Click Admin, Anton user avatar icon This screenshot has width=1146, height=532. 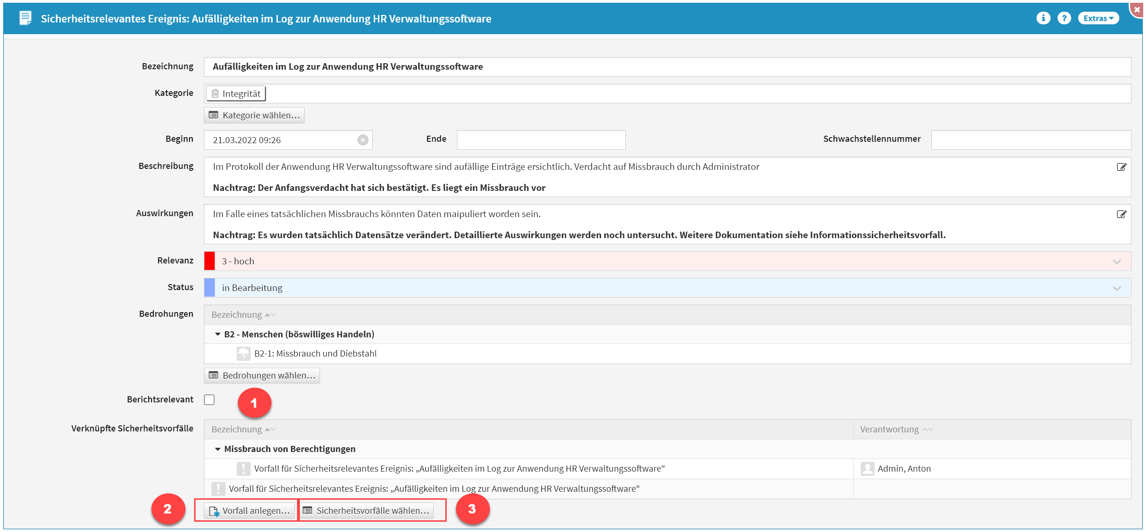click(x=867, y=469)
